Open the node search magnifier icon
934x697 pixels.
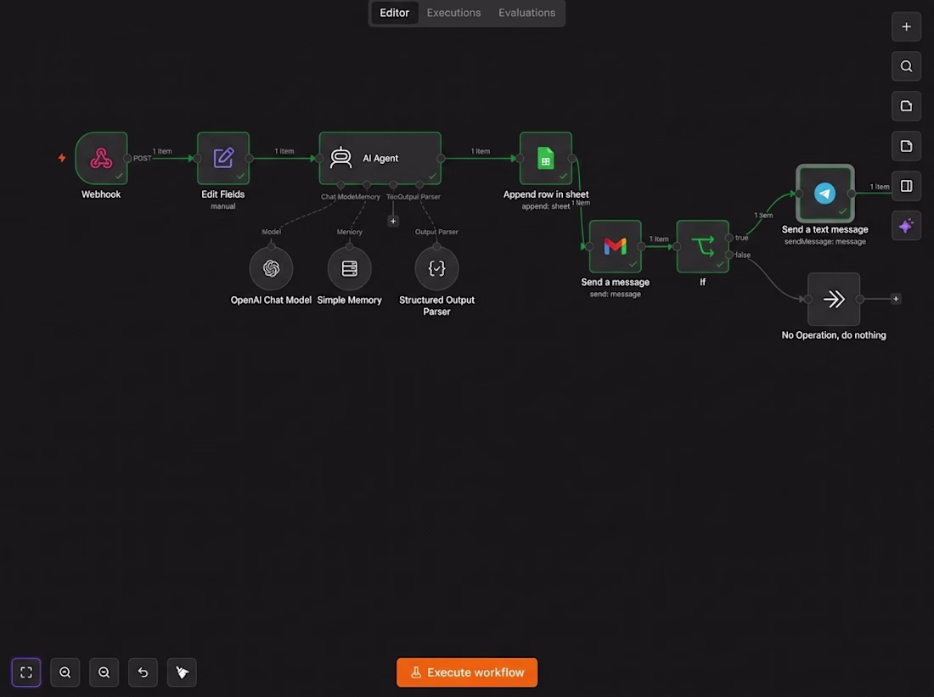click(906, 66)
